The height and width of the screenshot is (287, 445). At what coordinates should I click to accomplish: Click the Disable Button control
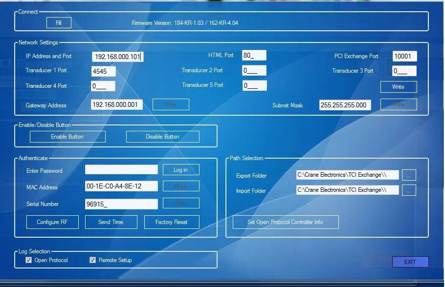(162, 136)
